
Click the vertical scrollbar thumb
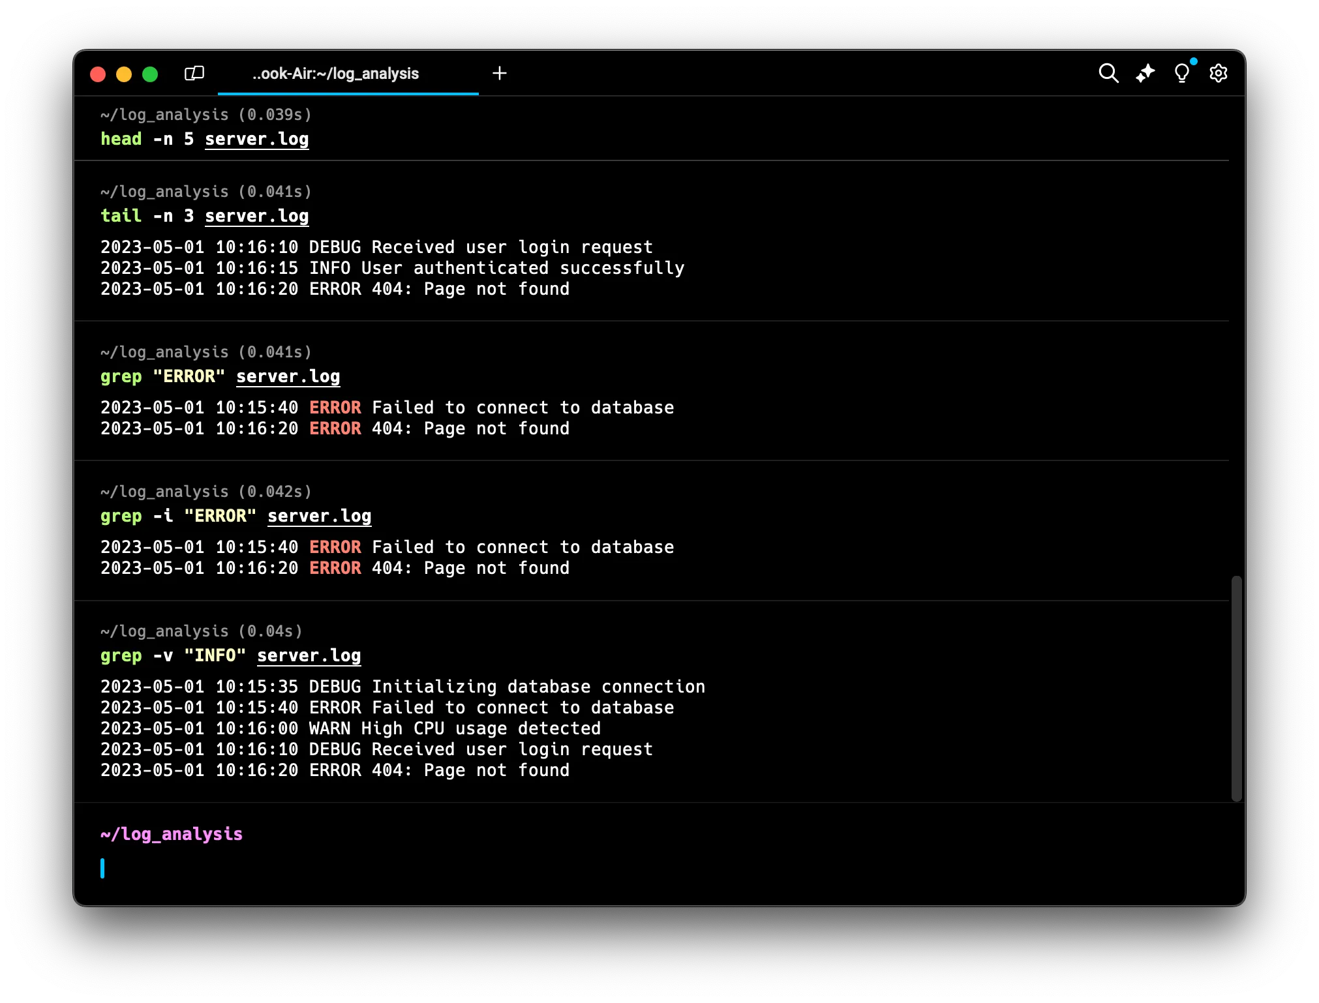coord(1236,688)
